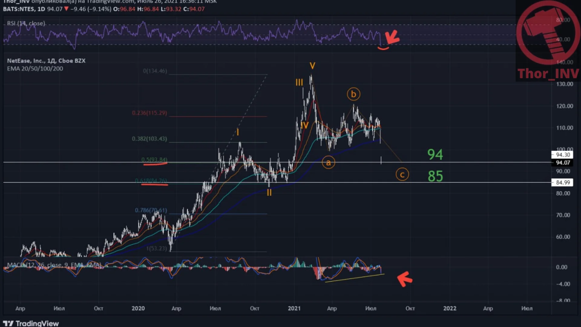Screen dimensions: 581x327
Task: Click the green 94 target text
Action: click(435, 154)
